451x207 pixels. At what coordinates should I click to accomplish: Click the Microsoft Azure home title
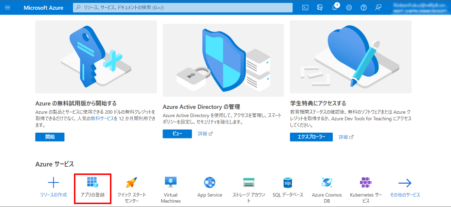point(43,8)
